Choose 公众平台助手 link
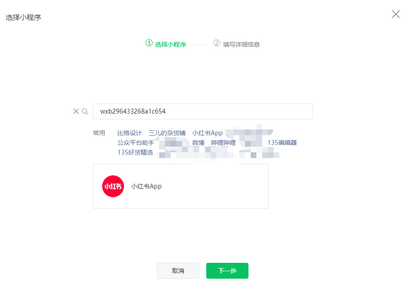The height and width of the screenshot is (291, 409). [x=135, y=143]
